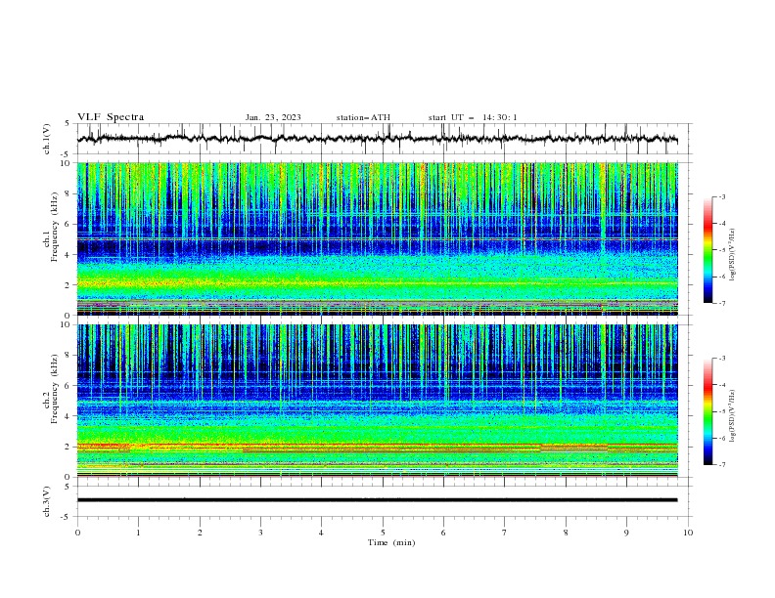Click time axis tick label "8"

coord(566,533)
